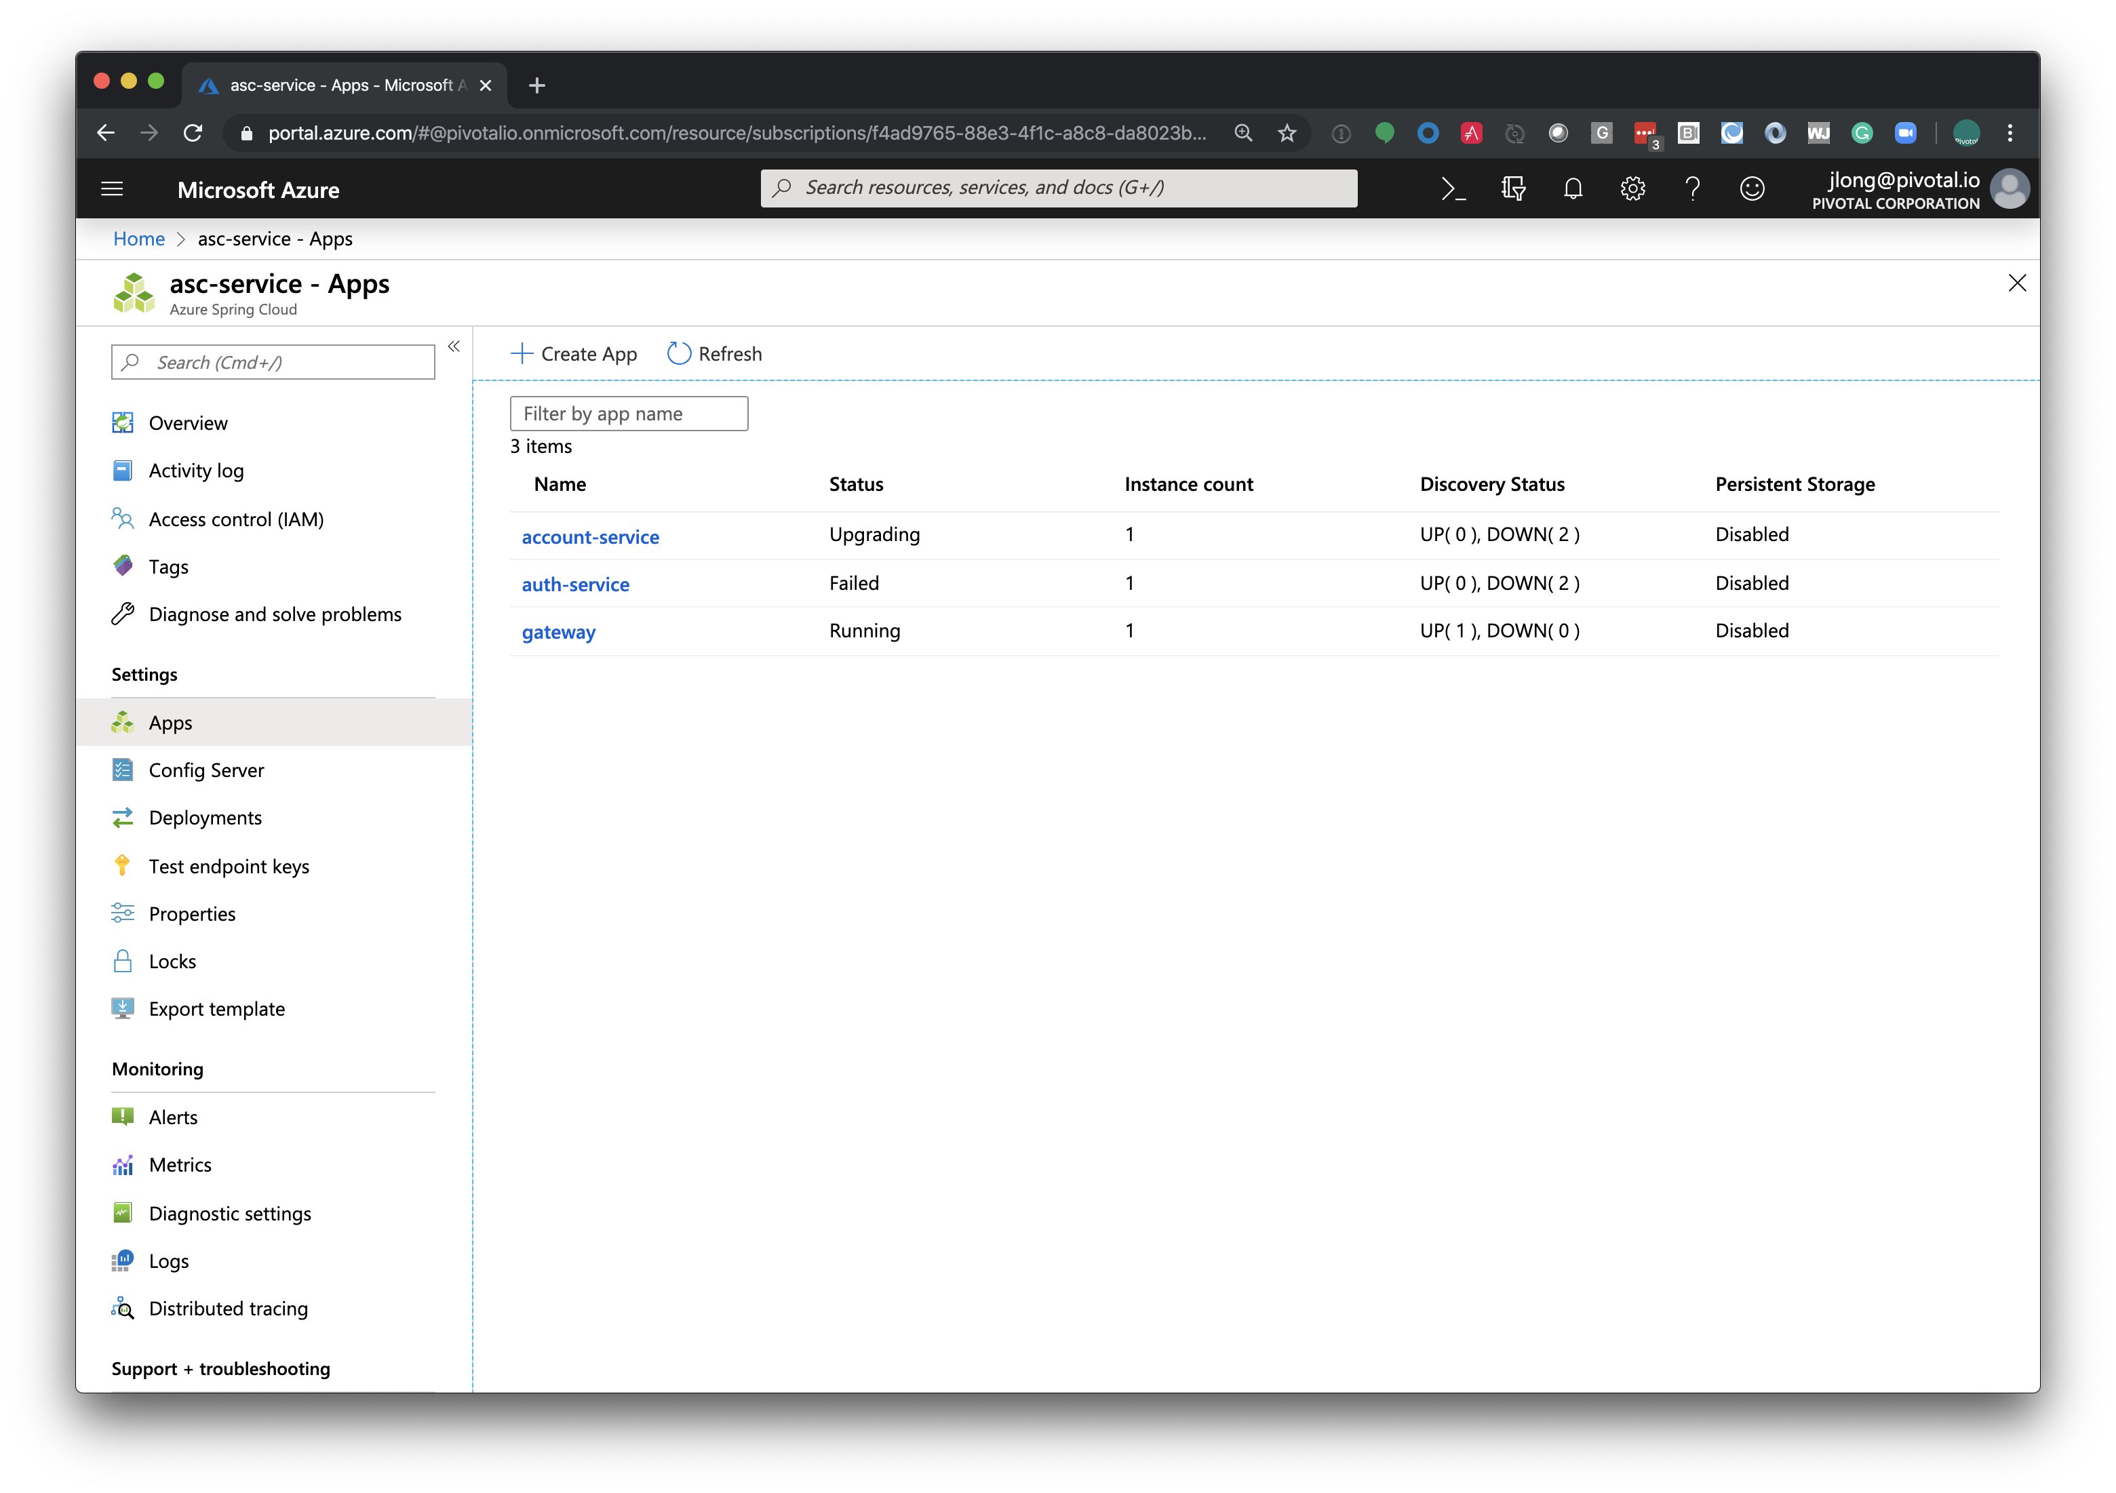
Task: Focus the sidebar Search (Cmd+/) box
Action: (273, 362)
